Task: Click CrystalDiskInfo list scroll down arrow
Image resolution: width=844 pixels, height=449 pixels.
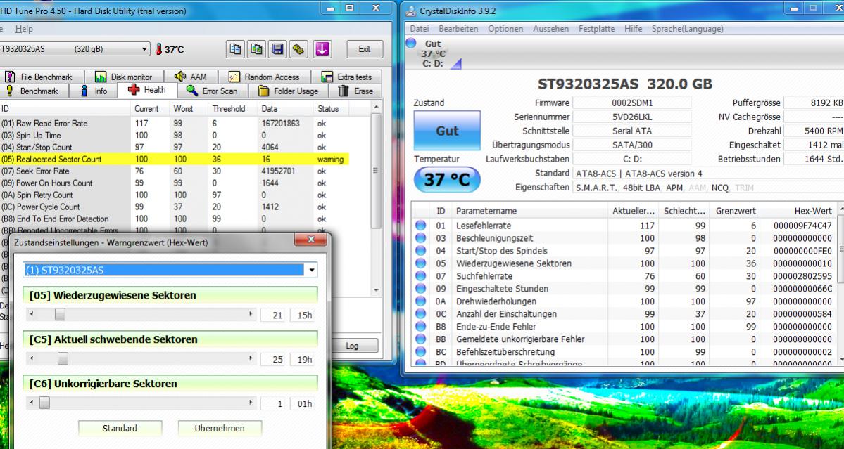Action: tap(840, 358)
